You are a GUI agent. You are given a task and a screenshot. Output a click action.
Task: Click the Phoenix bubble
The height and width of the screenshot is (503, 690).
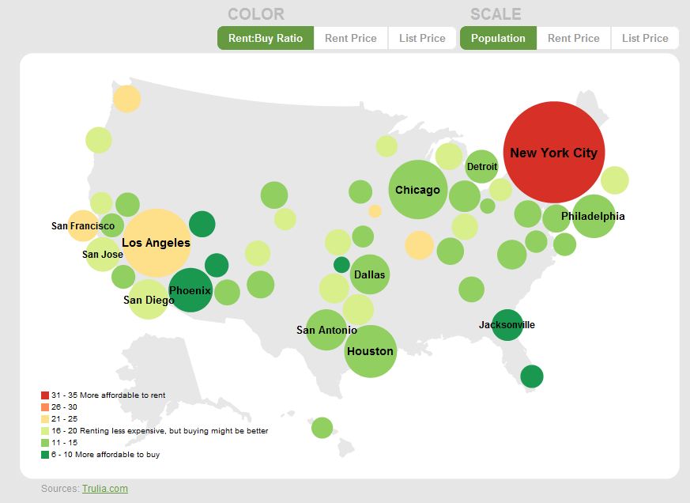(190, 290)
